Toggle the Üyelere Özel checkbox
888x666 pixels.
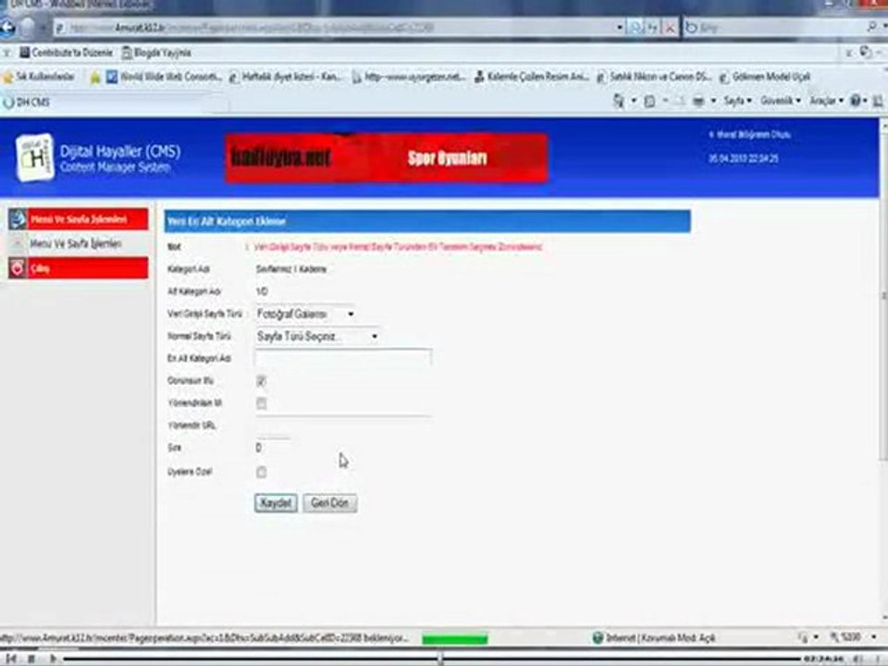(x=261, y=472)
